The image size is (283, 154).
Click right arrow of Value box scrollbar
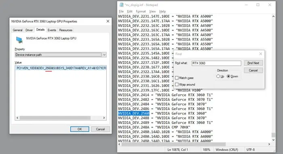104,118
